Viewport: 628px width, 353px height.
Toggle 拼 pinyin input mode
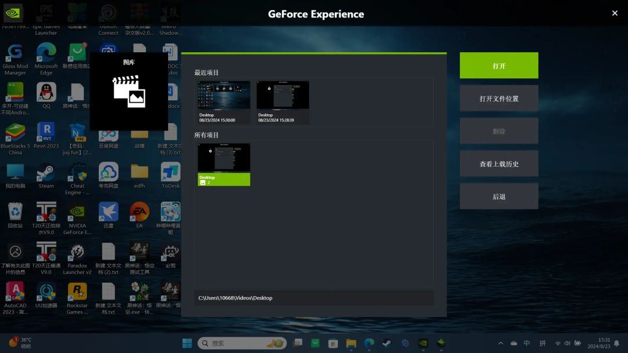coord(543,343)
